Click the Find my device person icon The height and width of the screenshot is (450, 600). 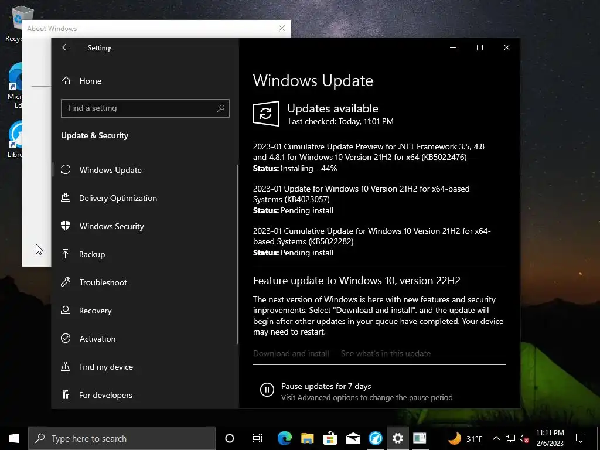tap(66, 366)
